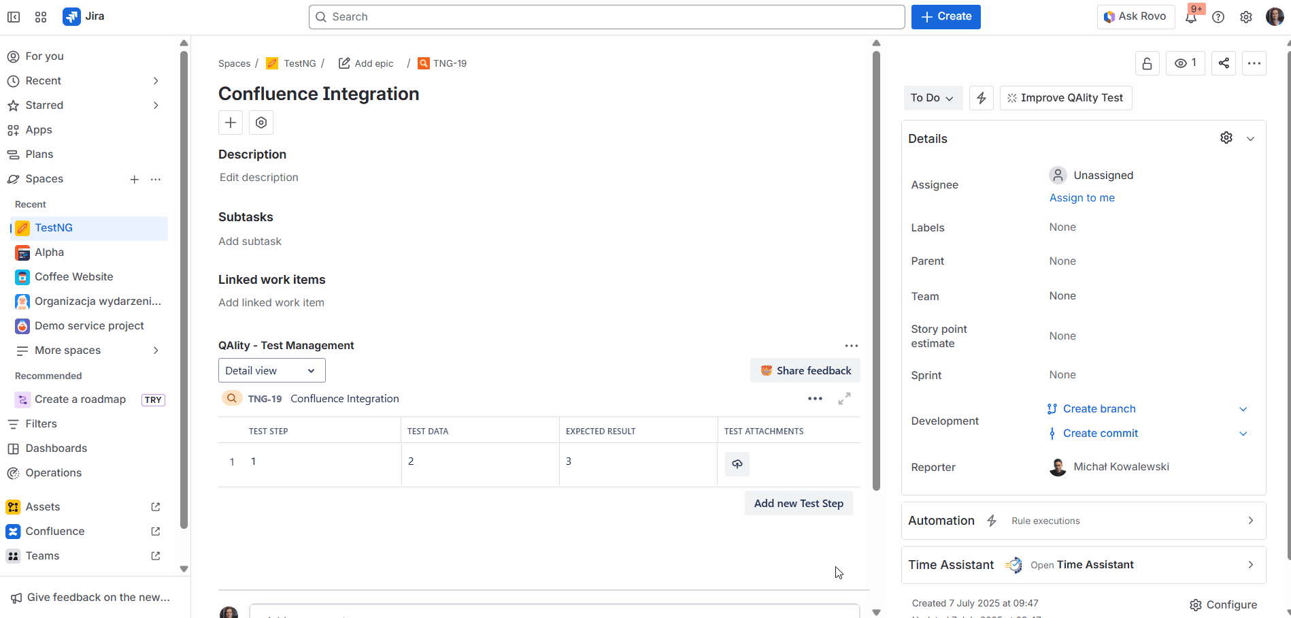Click the Search field
Image resolution: width=1291 pixels, height=618 pixels.
click(607, 17)
